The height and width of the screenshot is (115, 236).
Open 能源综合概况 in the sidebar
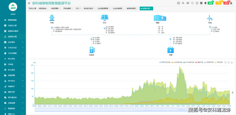click(x=13, y=31)
